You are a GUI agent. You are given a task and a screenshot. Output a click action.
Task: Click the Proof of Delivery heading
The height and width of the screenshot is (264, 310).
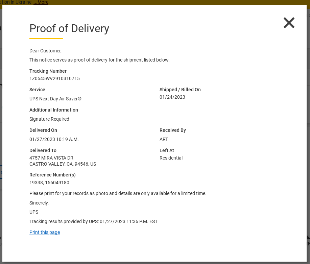(x=69, y=28)
